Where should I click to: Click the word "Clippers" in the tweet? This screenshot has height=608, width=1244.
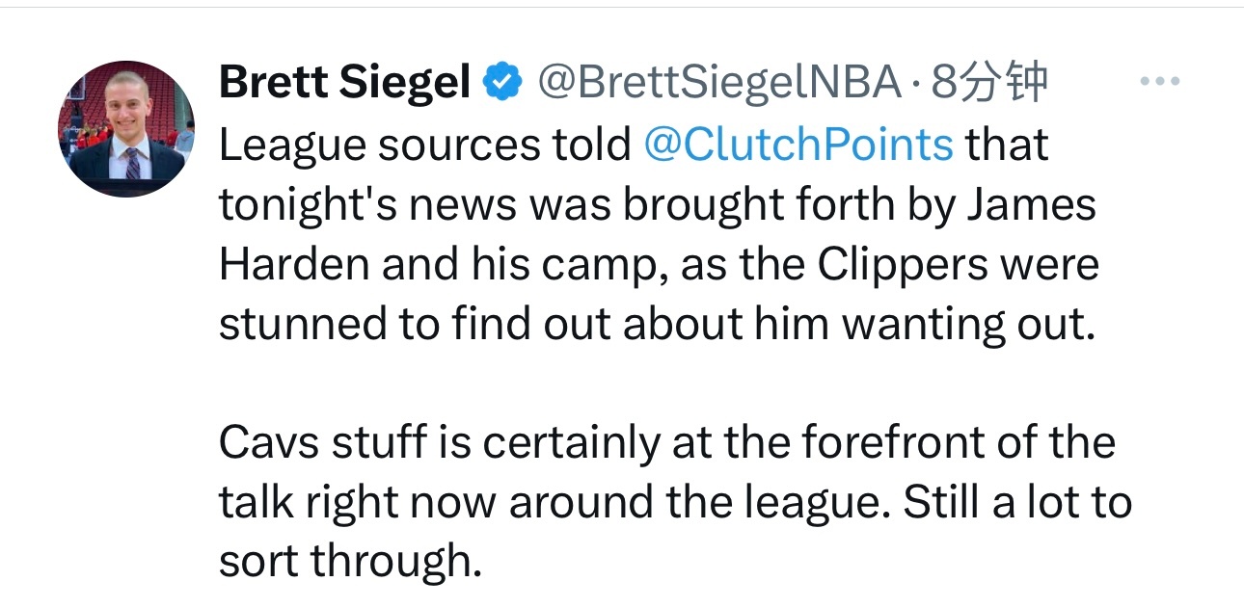903,264
